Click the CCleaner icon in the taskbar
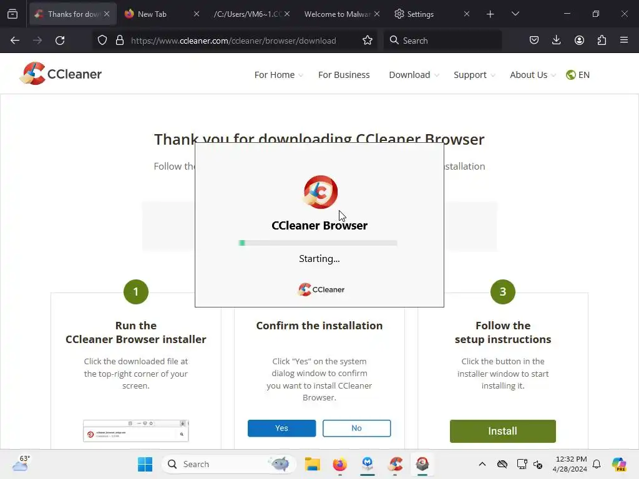This screenshot has height=479, width=639. click(x=395, y=464)
